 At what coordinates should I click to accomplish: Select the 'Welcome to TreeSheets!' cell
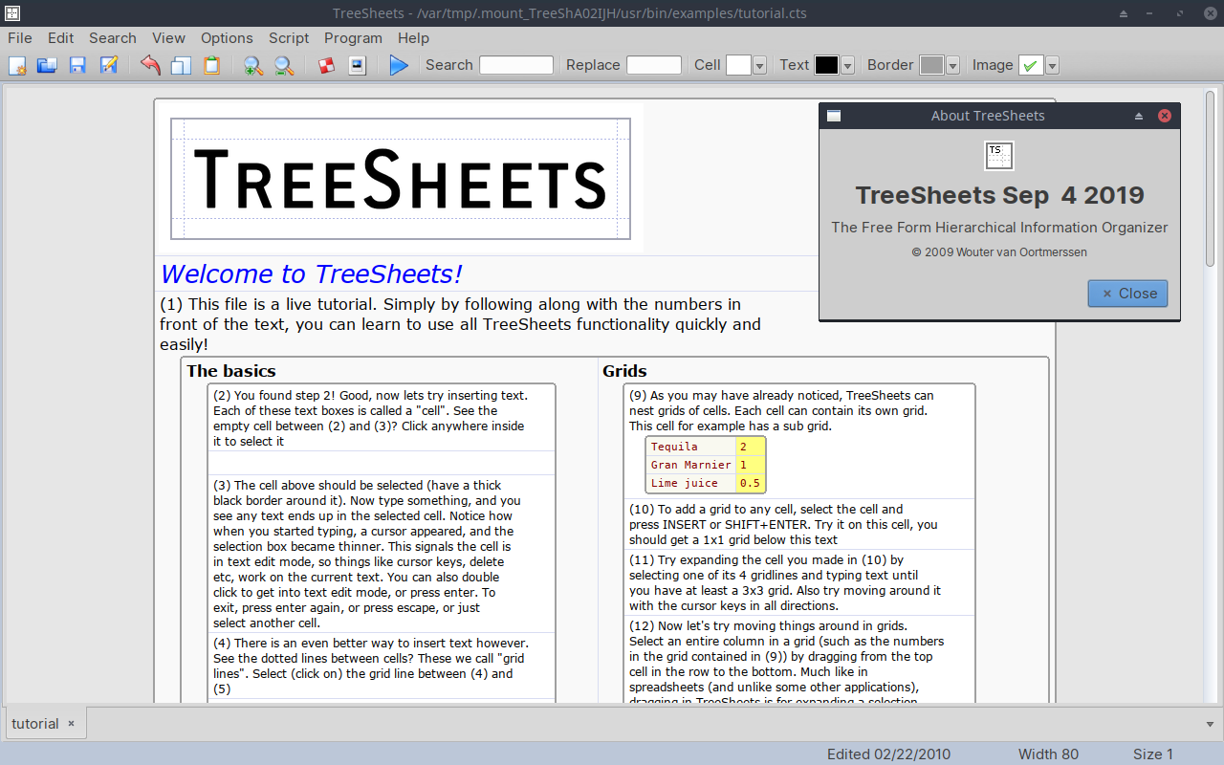click(312, 274)
